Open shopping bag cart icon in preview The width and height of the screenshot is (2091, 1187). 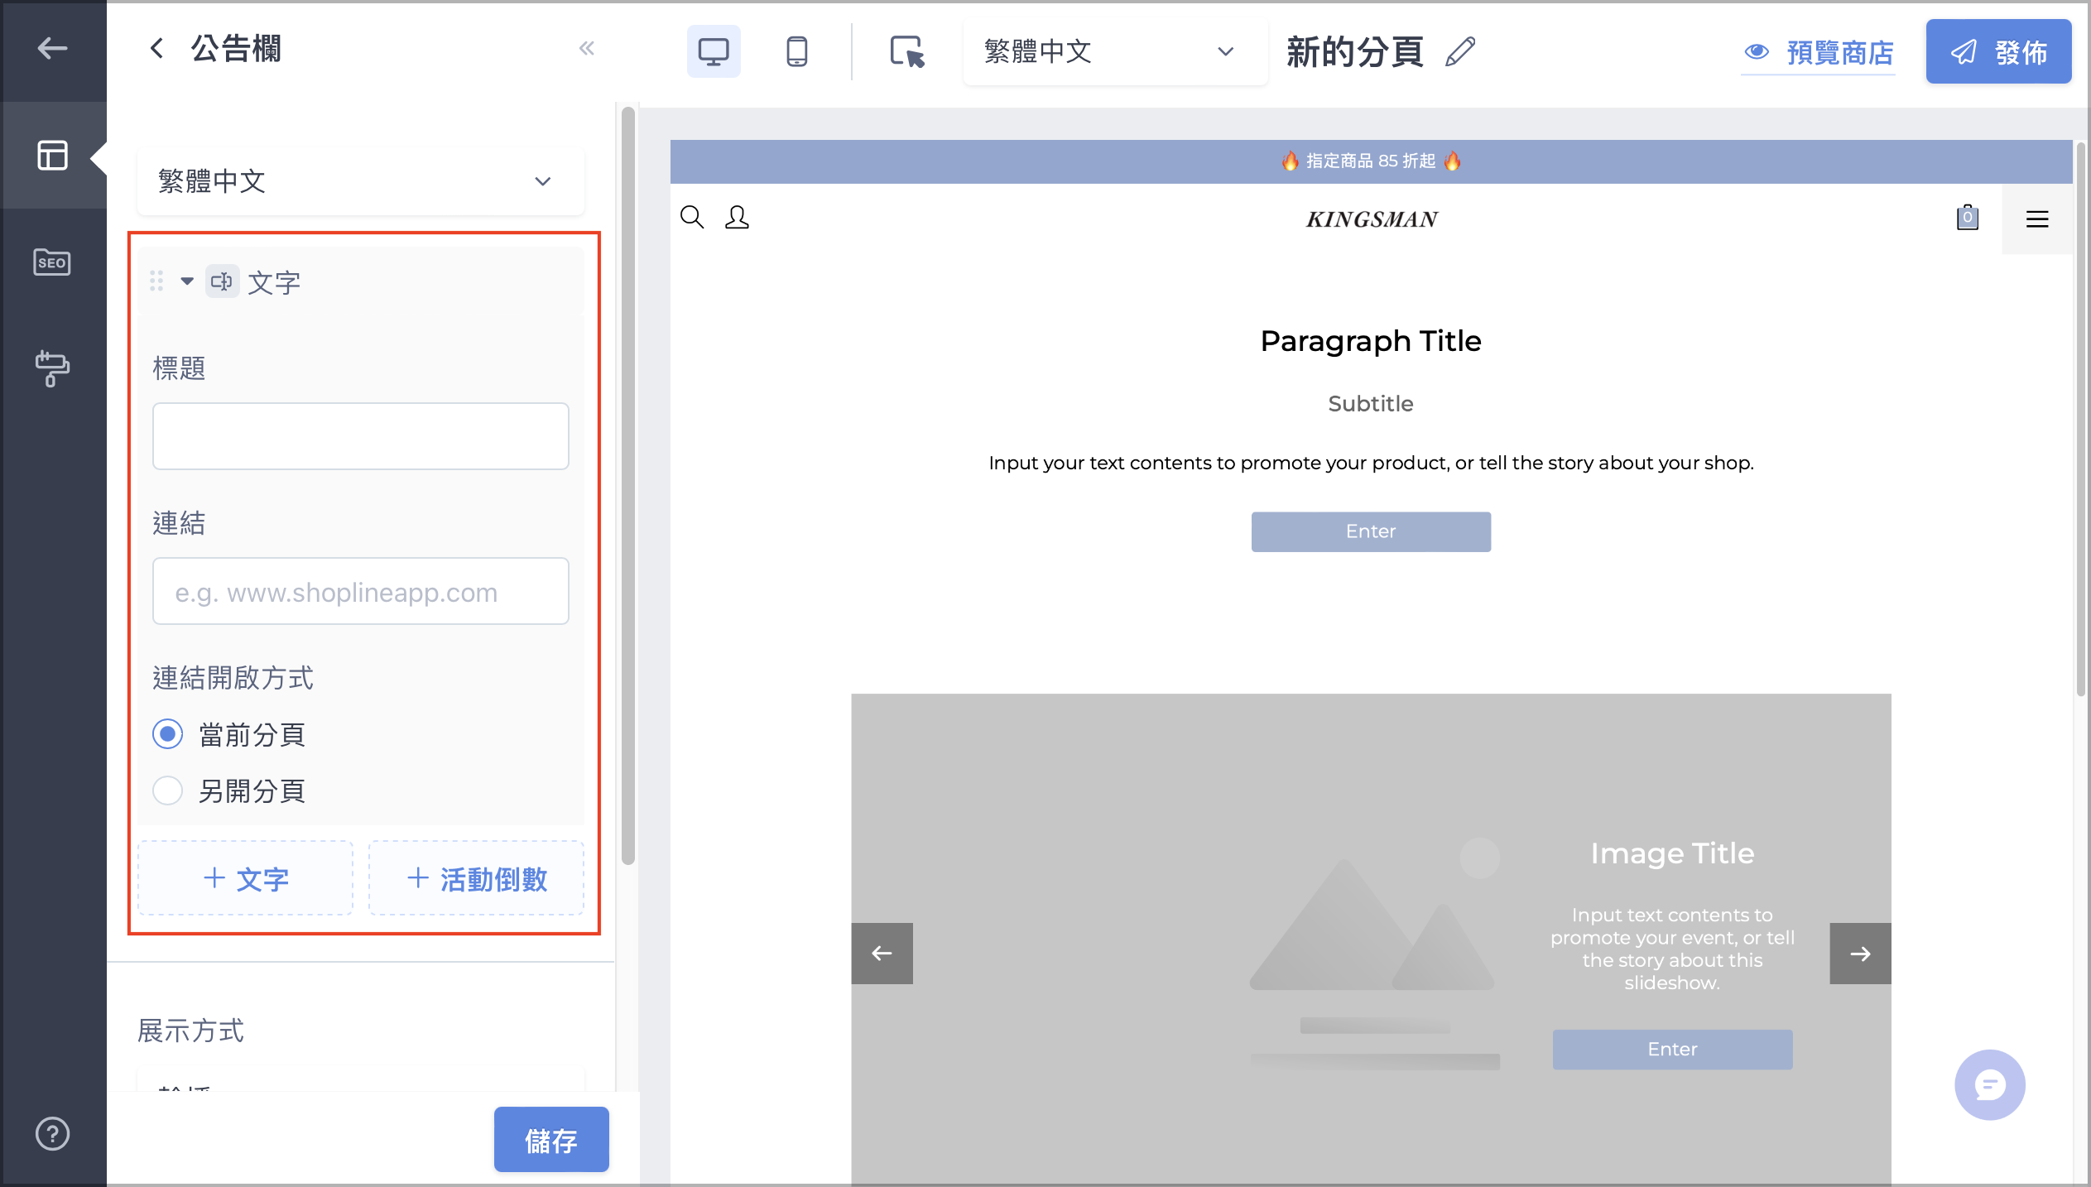click(x=1968, y=217)
